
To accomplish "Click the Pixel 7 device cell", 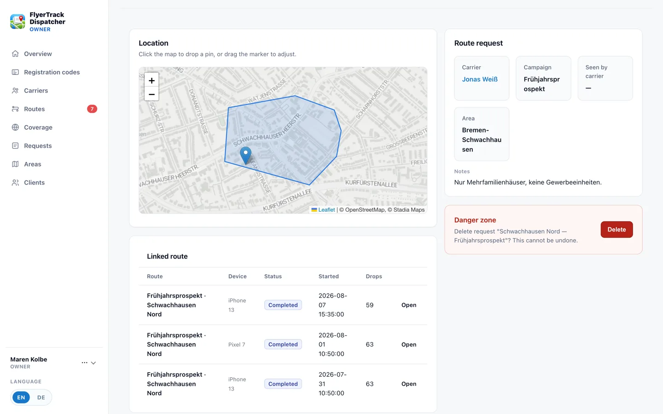I will coord(237,345).
